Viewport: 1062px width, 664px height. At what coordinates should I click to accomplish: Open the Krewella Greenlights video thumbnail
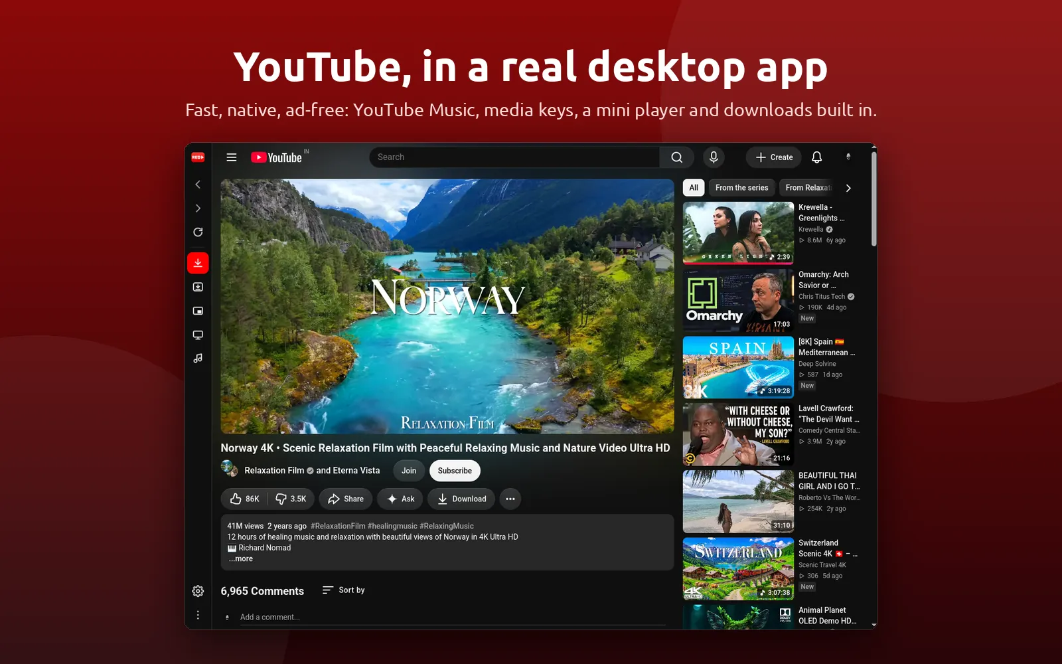point(738,233)
